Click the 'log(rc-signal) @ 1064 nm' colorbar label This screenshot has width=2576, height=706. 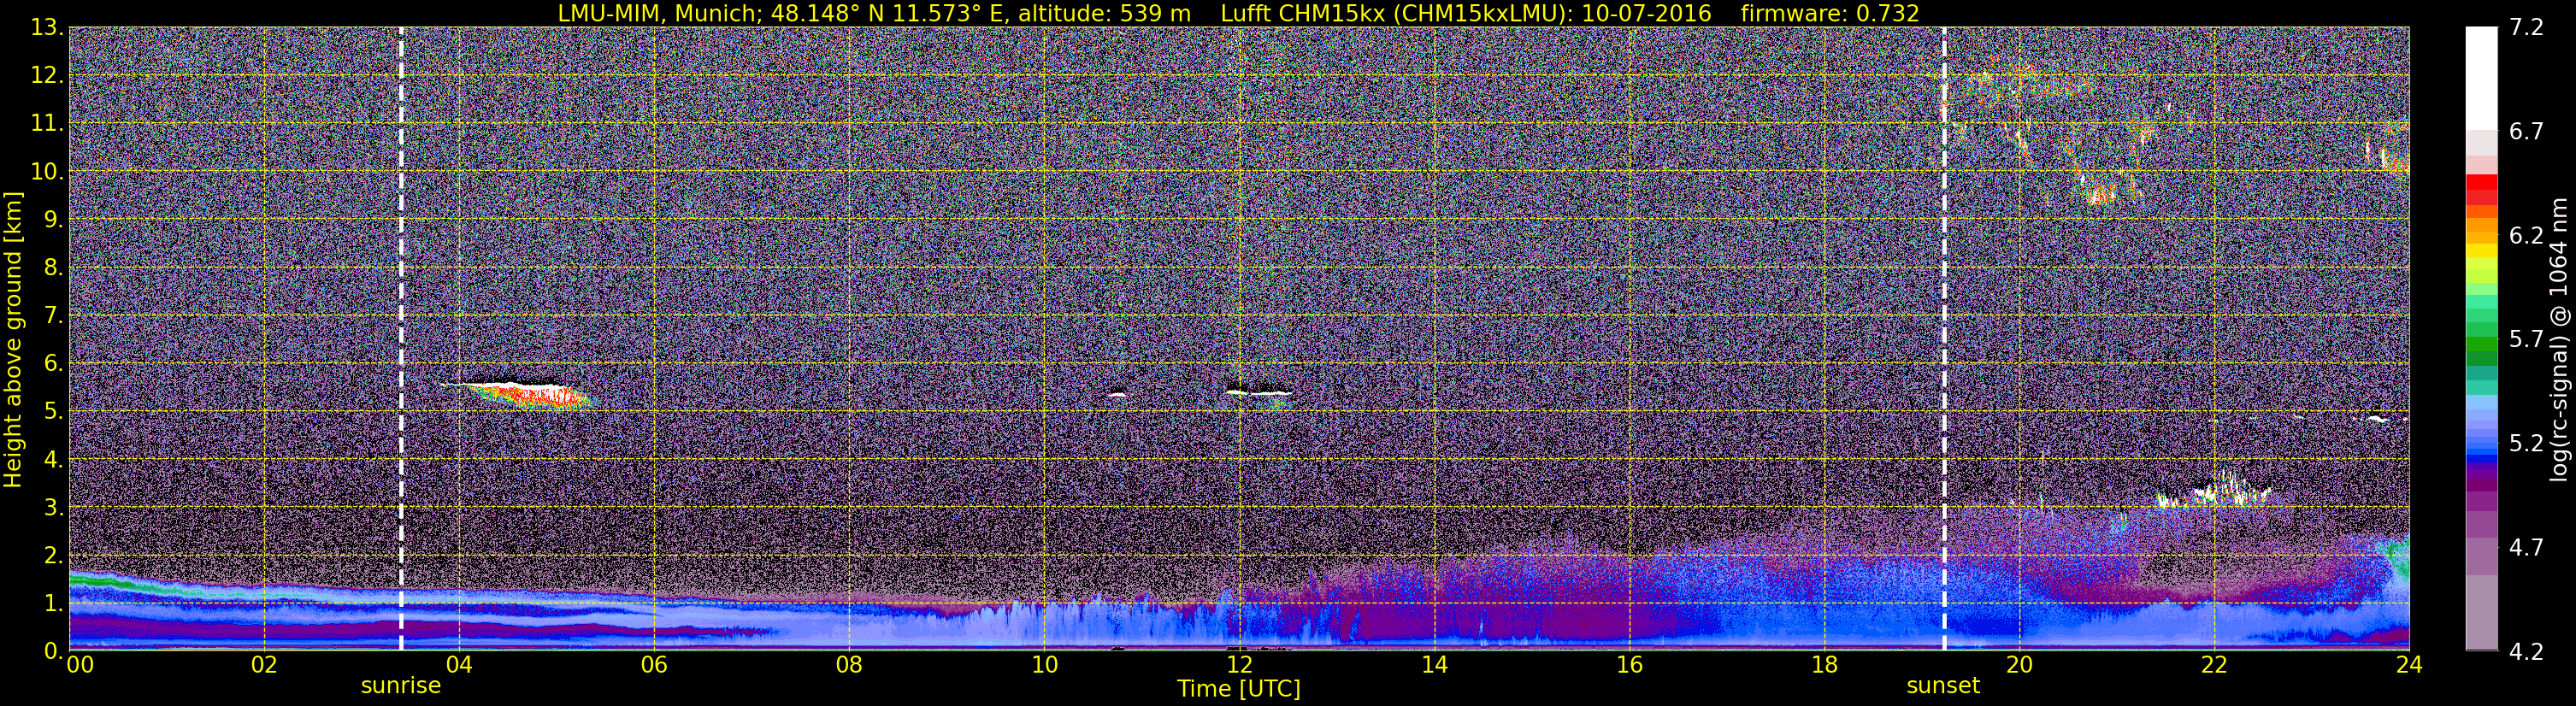click(x=2558, y=340)
